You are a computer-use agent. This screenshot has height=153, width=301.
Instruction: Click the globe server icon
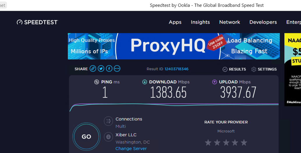[108, 137]
